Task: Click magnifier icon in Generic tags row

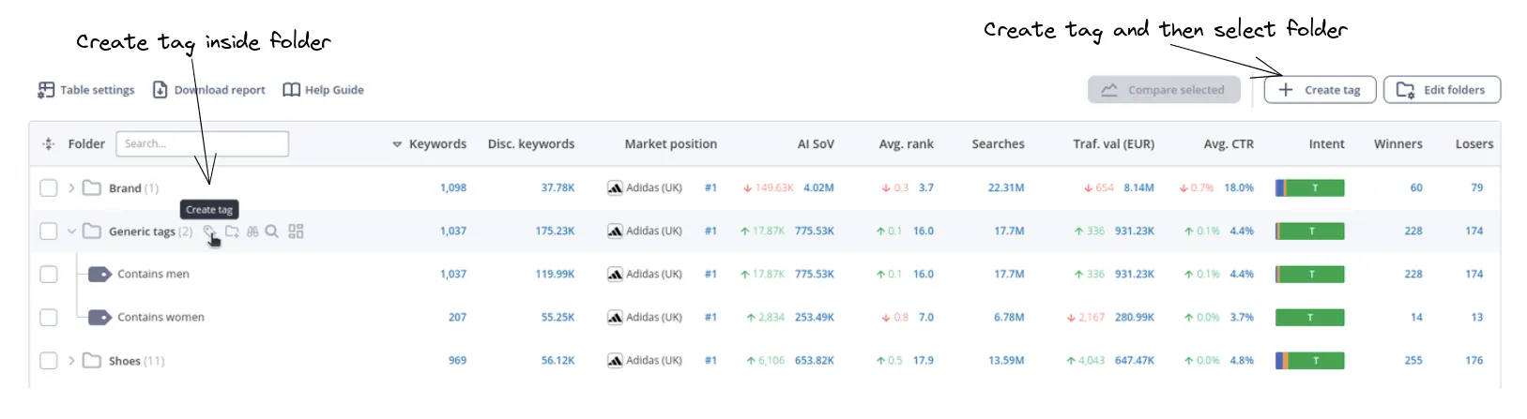Action: (272, 232)
